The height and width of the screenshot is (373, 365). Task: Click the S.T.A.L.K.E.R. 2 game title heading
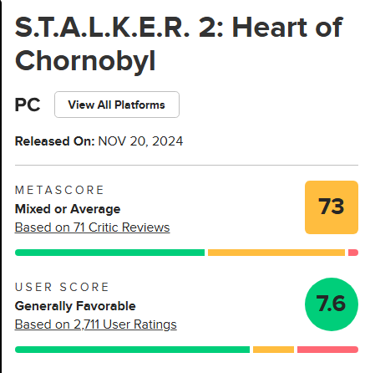(x=179, y=43)
